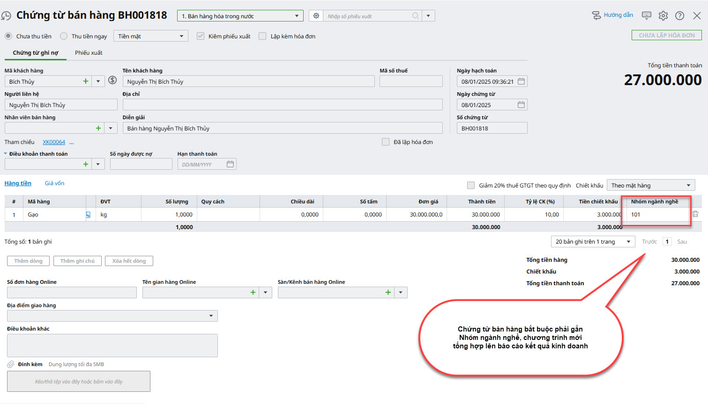Open the settings gear at top right

click(663, 15)
